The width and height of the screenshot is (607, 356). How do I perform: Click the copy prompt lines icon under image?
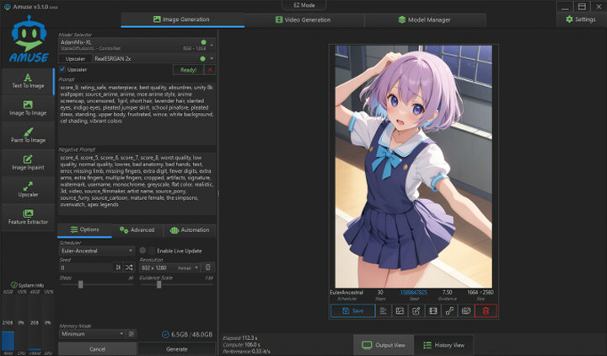pyautogui.click(x=384, y=310)
